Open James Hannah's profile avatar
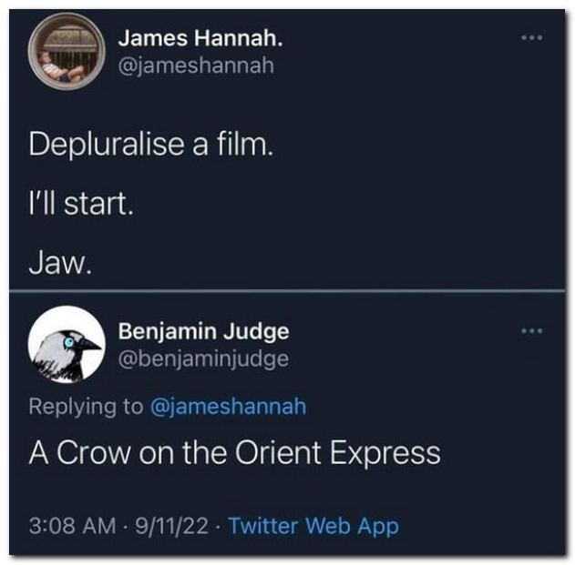Screen dimensions: 575x565 pos(65,51)
